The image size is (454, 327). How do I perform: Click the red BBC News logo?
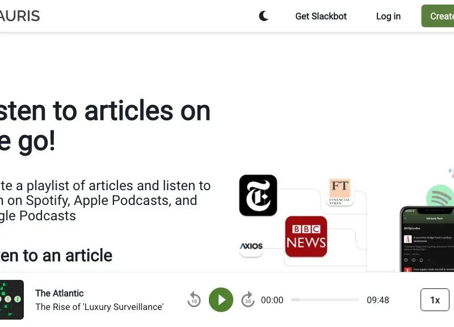(x=306, y=236)
